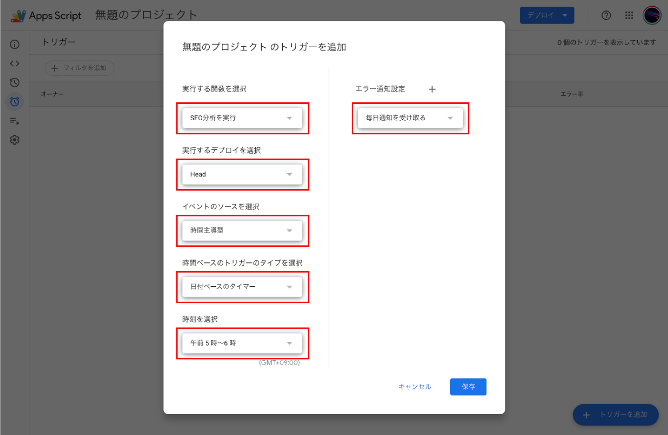Open the Google apps grid icon
The height and width of the screenshot is (435, 668).
coord(629,16)
